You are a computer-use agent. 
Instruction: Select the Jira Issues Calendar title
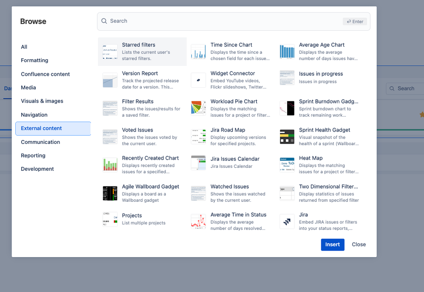click(x=235, y=159)
